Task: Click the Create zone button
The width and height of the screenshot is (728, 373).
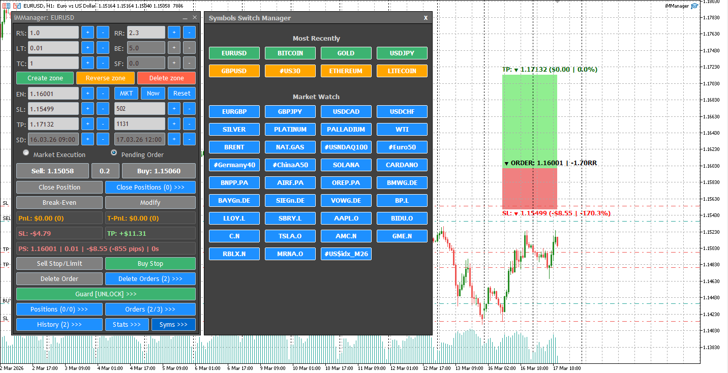Action: 45,78
